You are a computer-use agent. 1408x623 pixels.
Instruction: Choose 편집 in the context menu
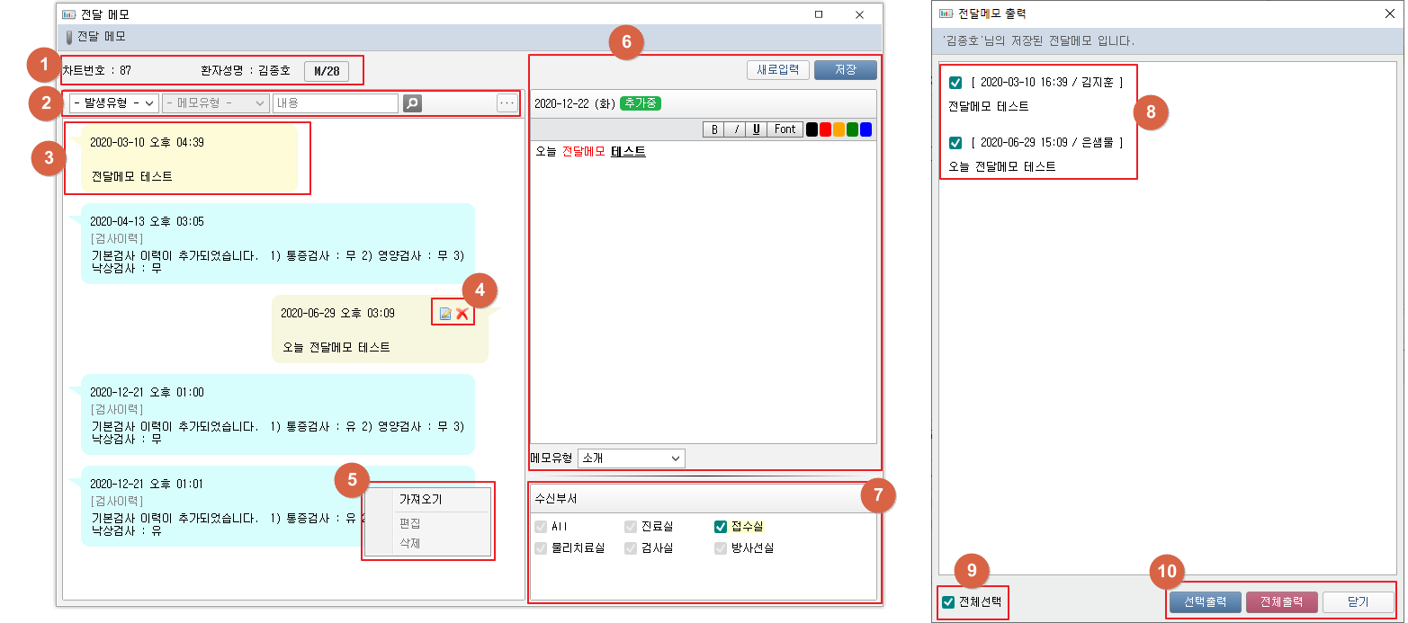410,523
